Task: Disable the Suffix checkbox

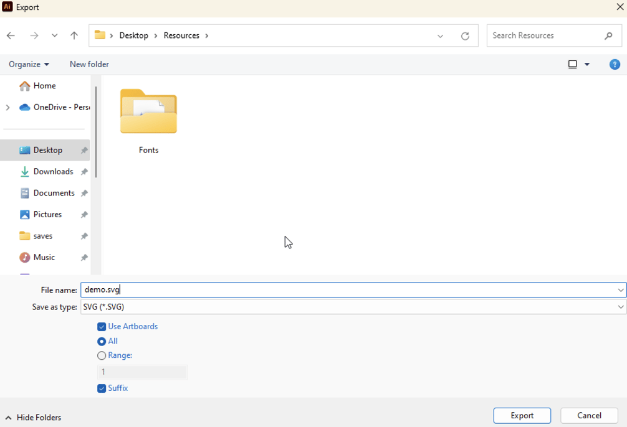Action: point(102,388)
